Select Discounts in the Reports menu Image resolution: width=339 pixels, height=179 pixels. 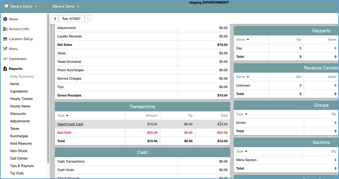coord(18,114)
